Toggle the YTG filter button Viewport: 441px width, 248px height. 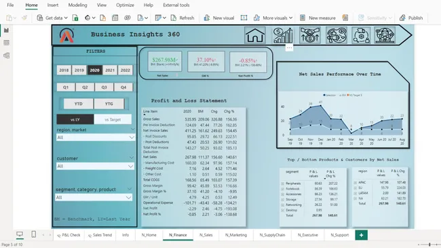tap(109, 104)
